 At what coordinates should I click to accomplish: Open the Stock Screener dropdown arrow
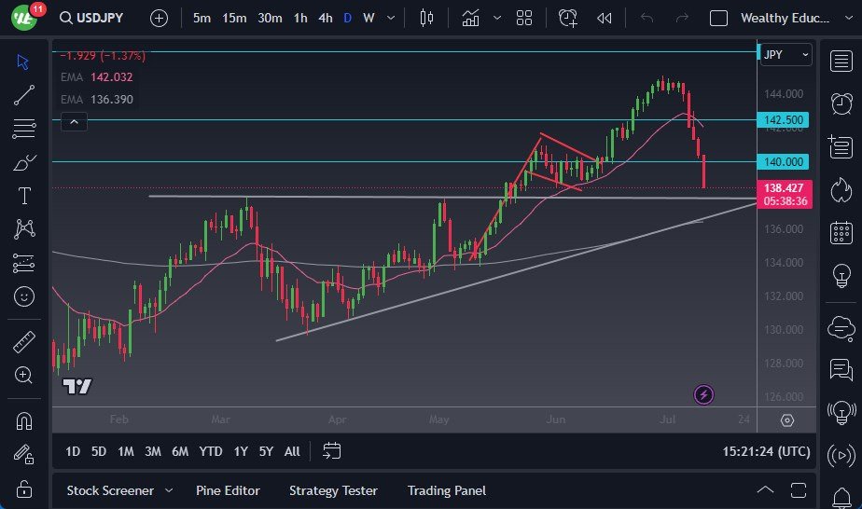tap(169, 490)
